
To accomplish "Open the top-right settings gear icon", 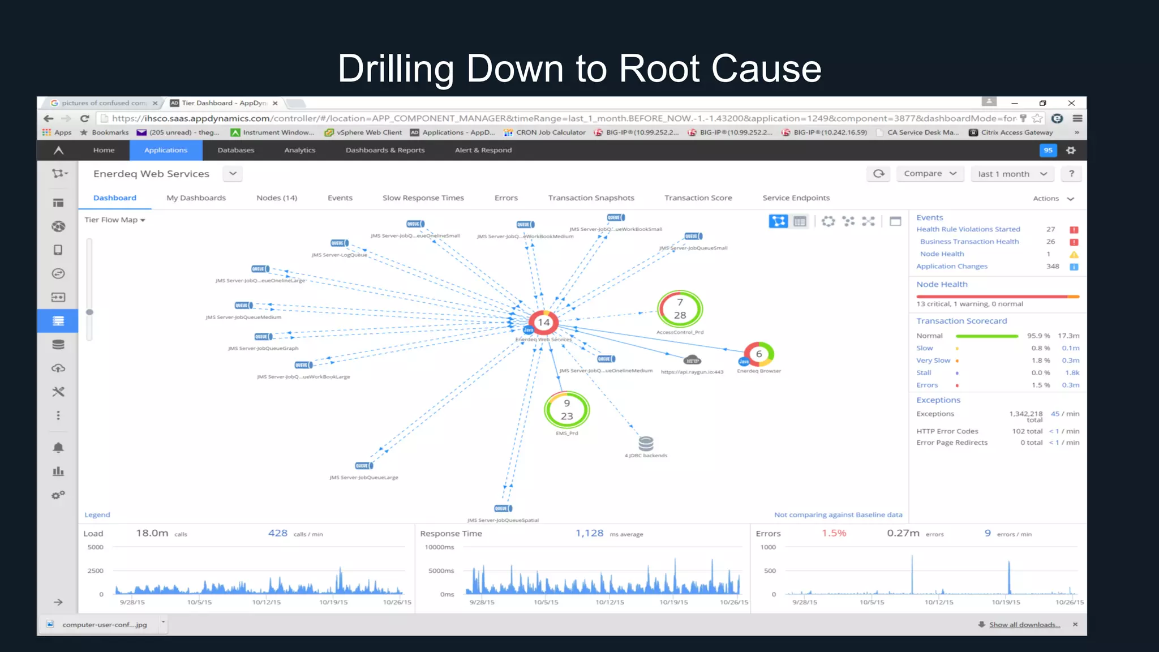I will coord(1071,150).
